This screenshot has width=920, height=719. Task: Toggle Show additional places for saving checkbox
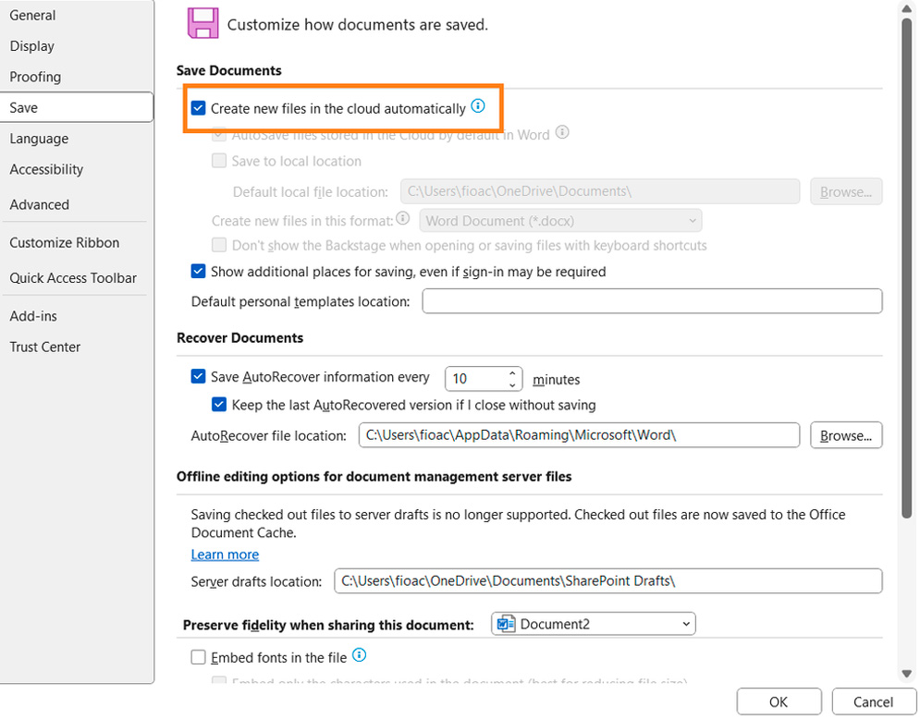(198, 272)
